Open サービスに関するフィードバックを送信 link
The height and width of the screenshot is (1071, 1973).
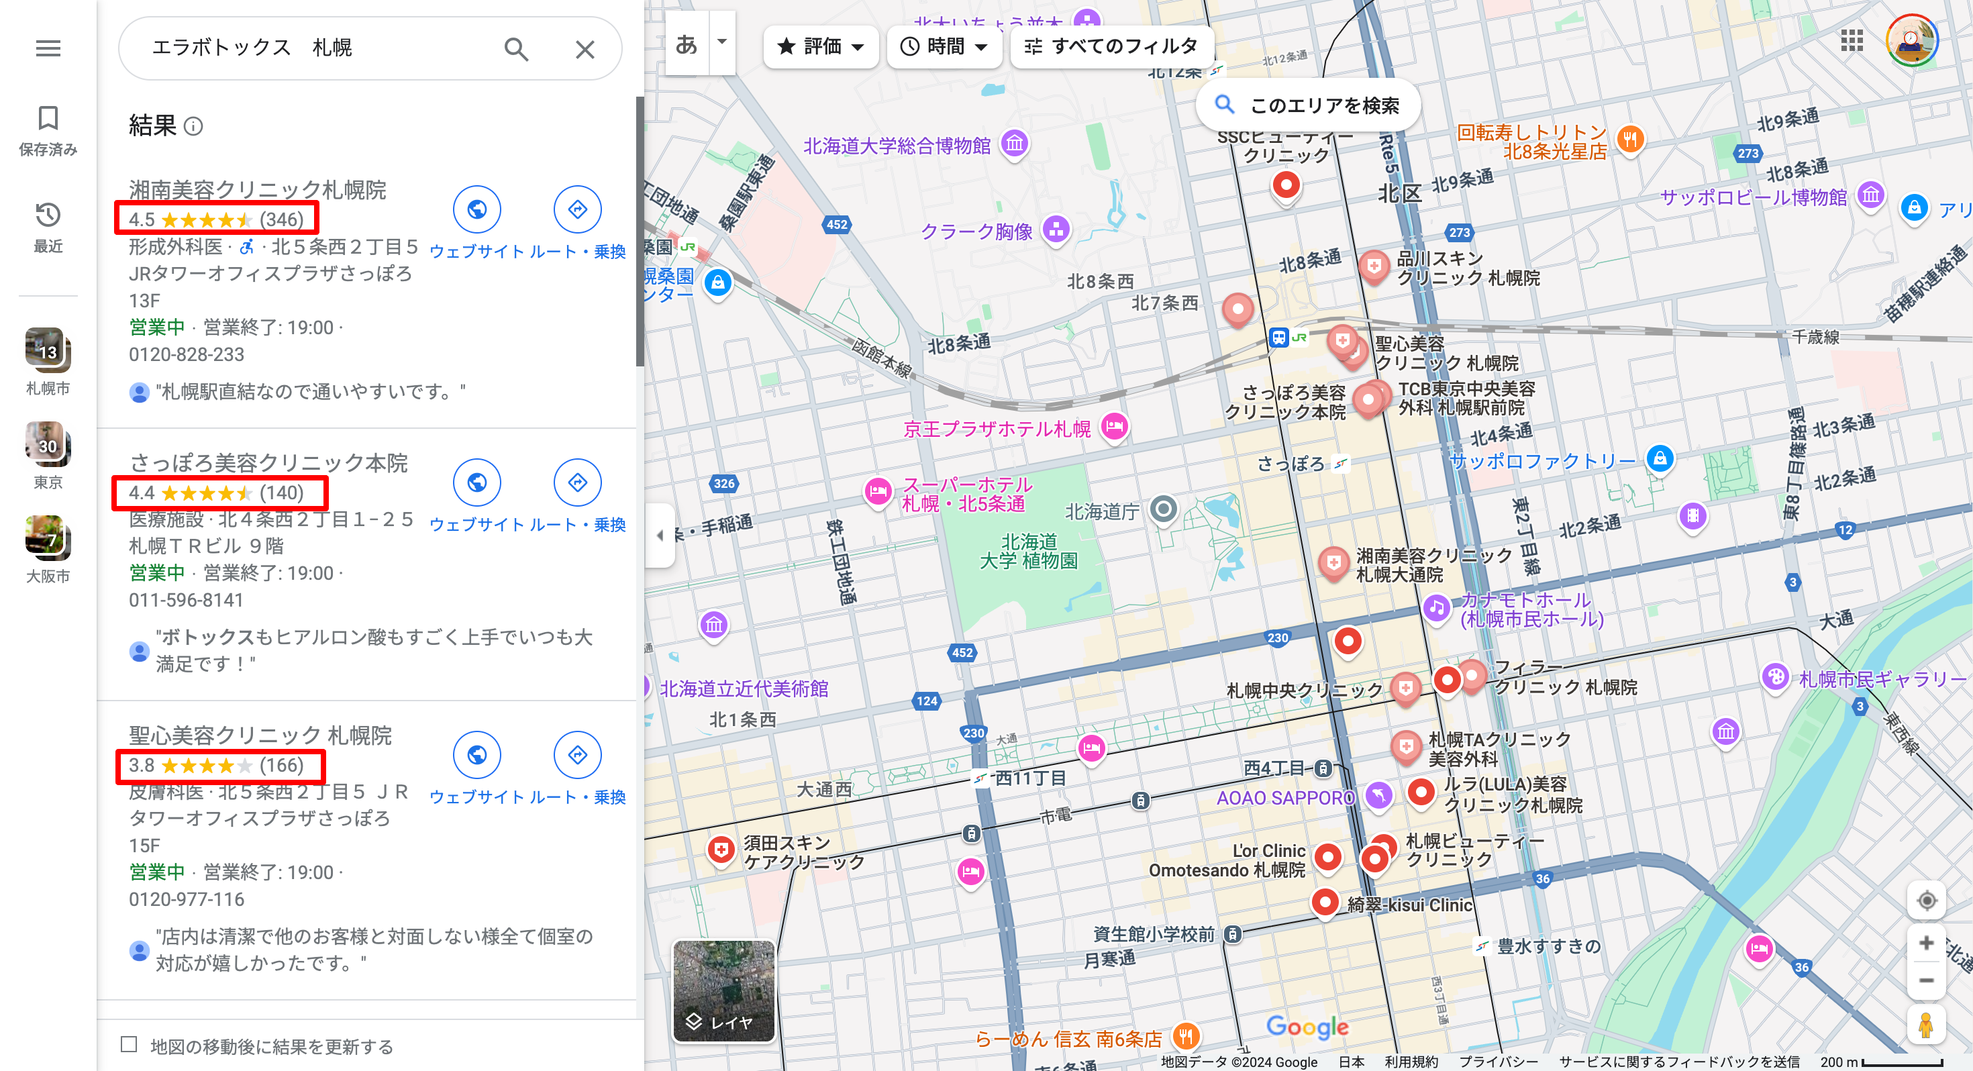(1679, 1062)
